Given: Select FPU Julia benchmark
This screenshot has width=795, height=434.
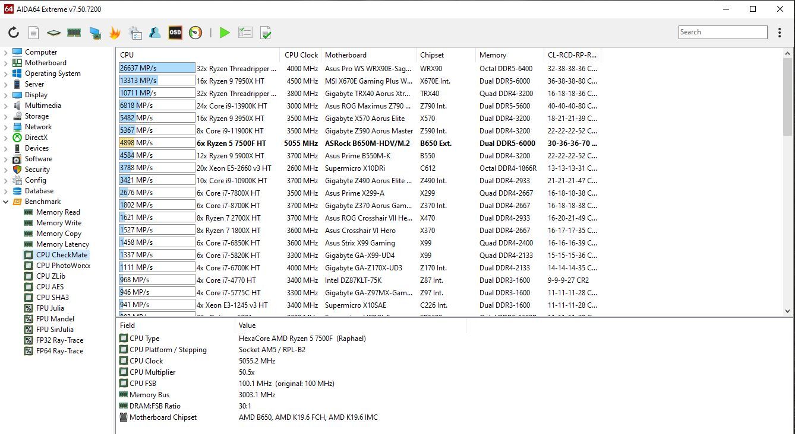Looking at the screenshot, I should 50,308.
